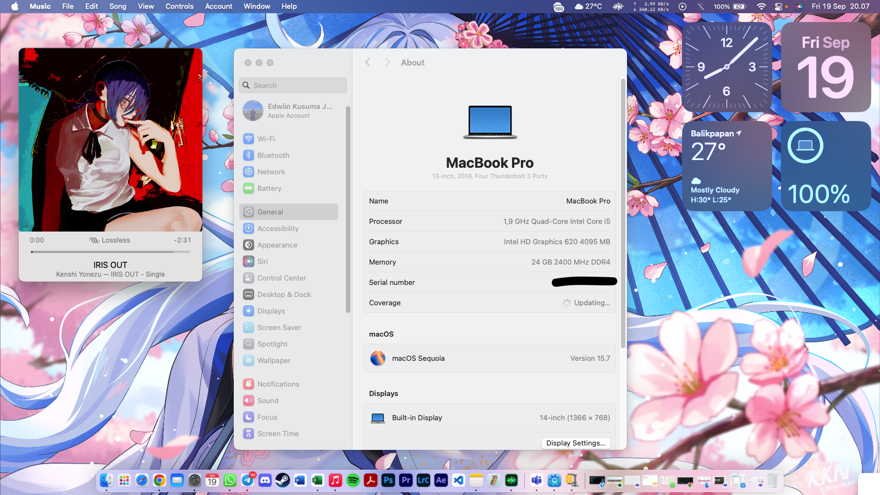Click the Fri Sep 19 calendar widget
This screenshot has height=495, width=880.
click(x=826, y=67)
